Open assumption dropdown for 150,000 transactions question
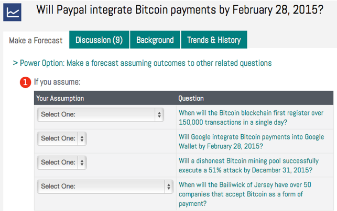This screenshot has height=211, width=337. tap(101, 114)
